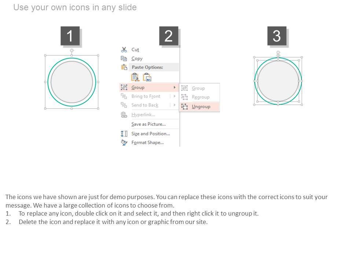This screenshot has height=264, width=352.
Task: Expand the Bring to Front submenu arrow
Action: [x=175, y=96]
